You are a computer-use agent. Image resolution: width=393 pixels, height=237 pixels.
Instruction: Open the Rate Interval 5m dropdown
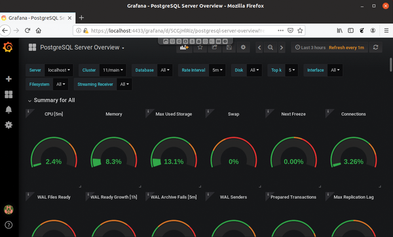(217, 70)
